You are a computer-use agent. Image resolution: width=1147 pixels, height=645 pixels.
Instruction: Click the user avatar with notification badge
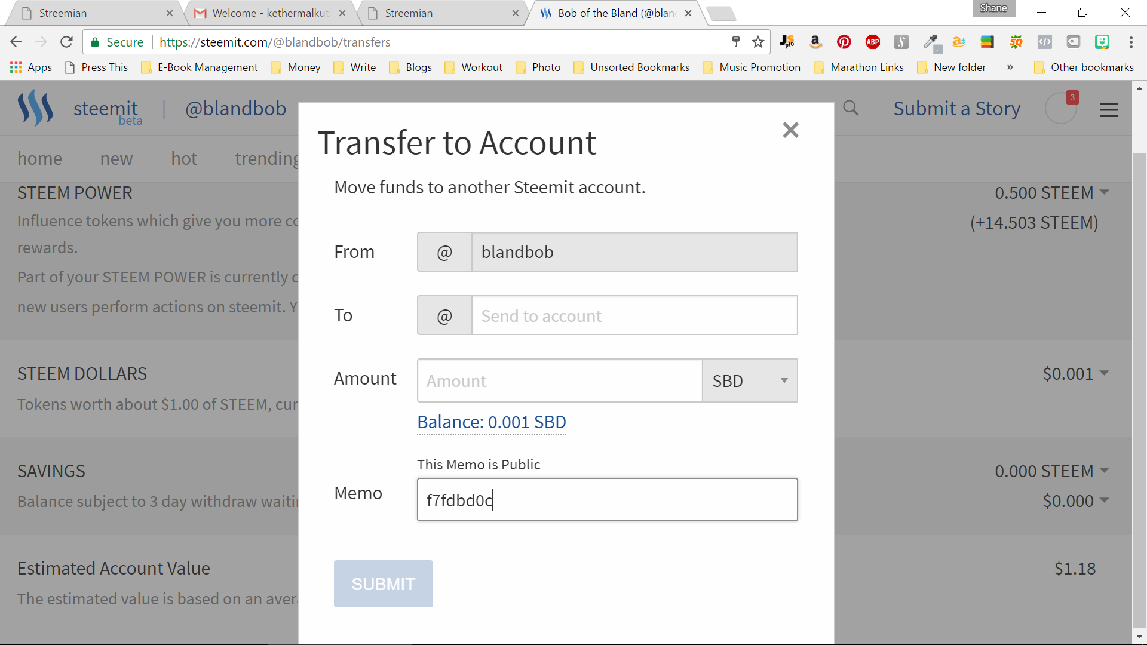click(1061, 108)
